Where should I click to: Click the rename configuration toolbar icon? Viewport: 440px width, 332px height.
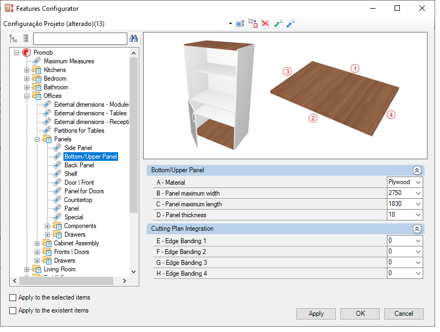240,23
